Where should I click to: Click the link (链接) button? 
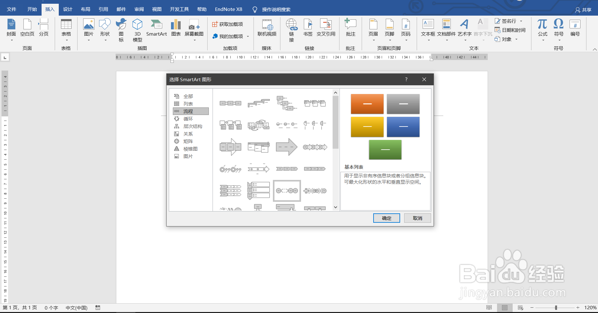click(292, 30)
